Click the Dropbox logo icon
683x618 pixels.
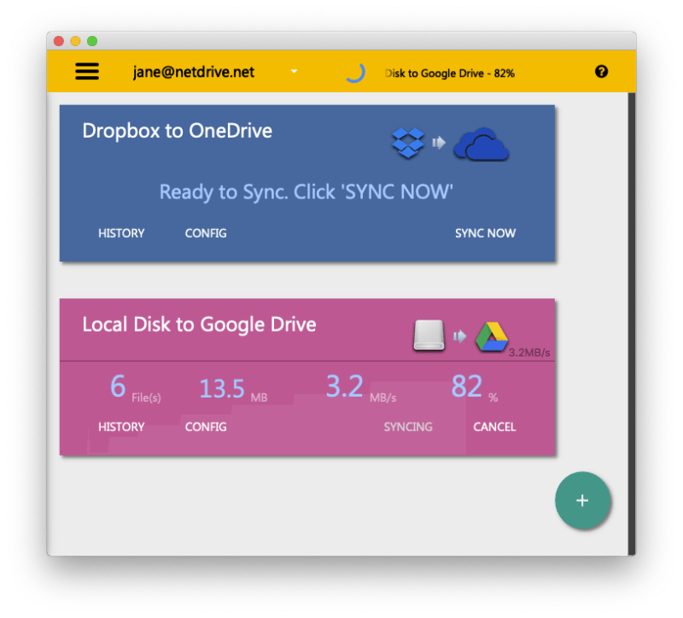408,143
